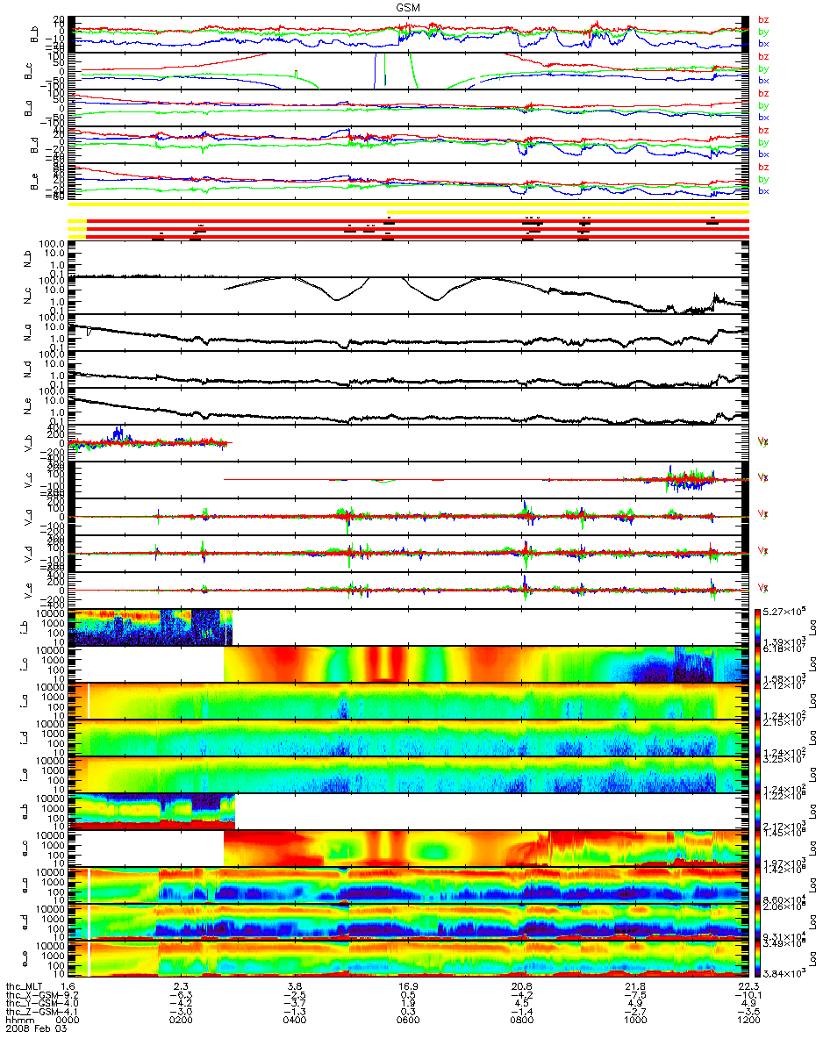Click the 1200 time tick label
This screenshot has height=1053, width=816.
point(748,1022)
